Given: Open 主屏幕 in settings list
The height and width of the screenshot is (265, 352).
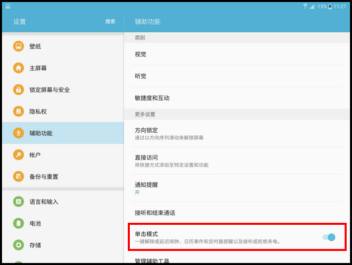Looking at the screenshot, I should pos(63,68).
